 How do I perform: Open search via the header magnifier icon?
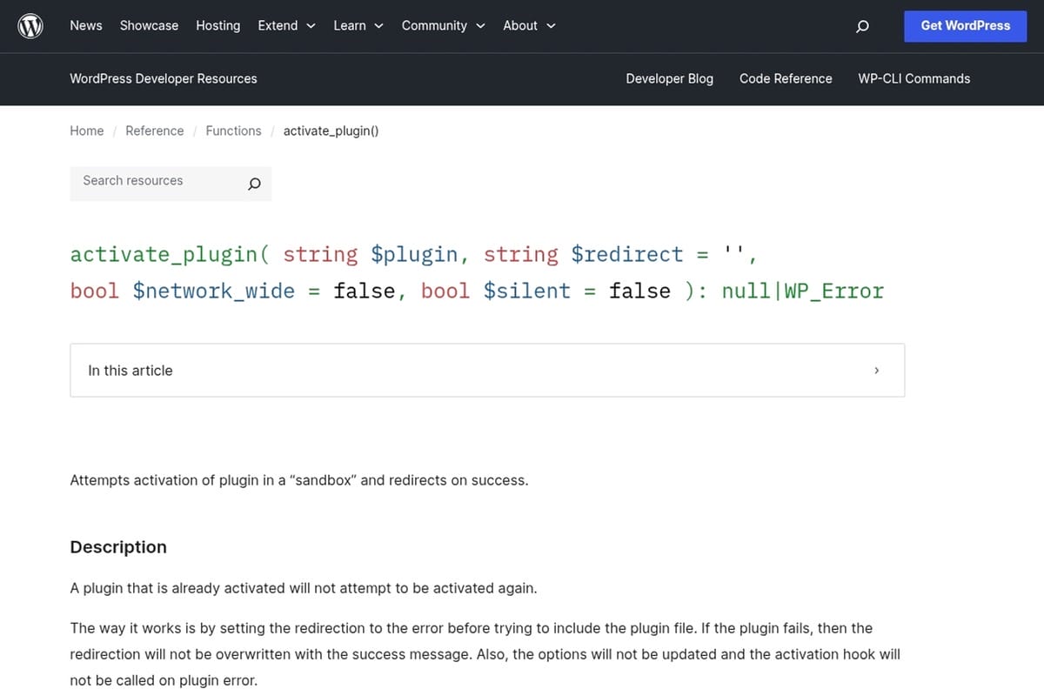(x=862, y=26)
